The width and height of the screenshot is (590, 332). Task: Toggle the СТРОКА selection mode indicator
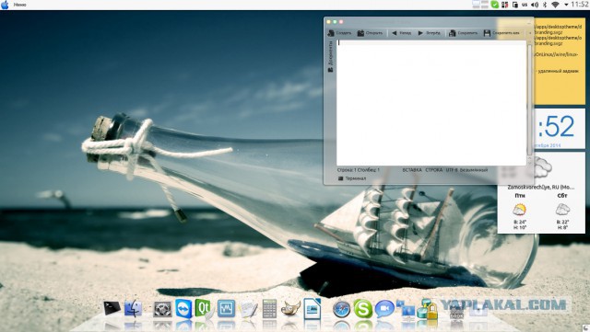click(434, 170)
